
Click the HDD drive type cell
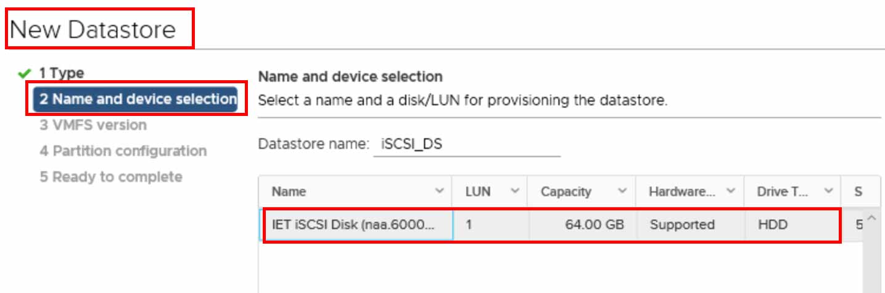pos(773,225)
